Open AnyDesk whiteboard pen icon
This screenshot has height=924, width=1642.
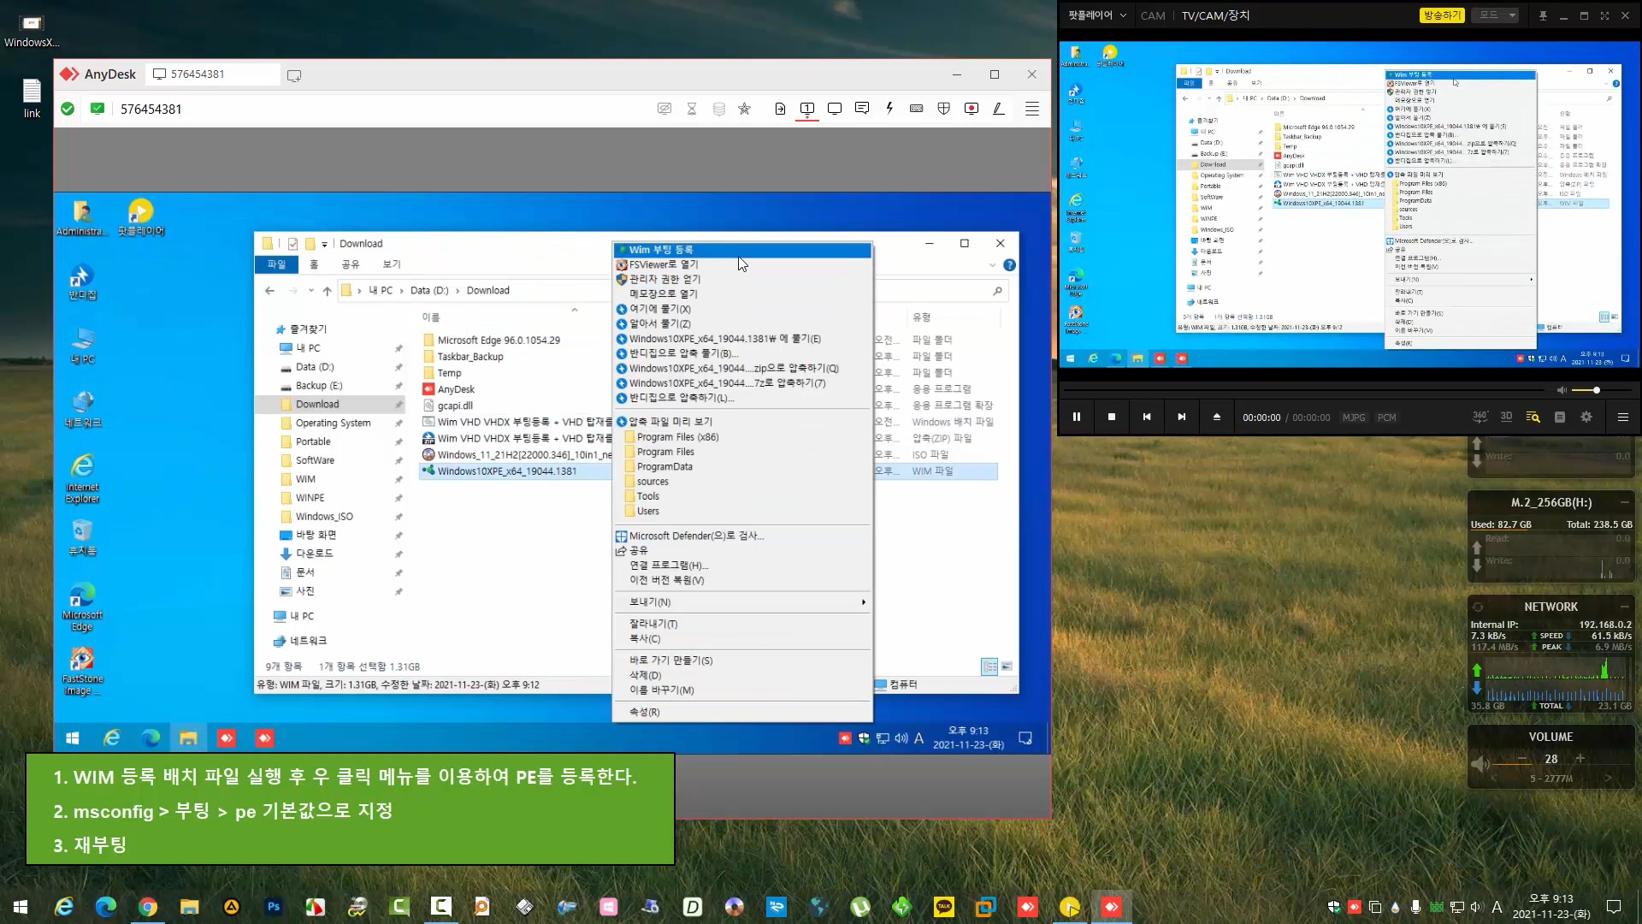[998, 109]
